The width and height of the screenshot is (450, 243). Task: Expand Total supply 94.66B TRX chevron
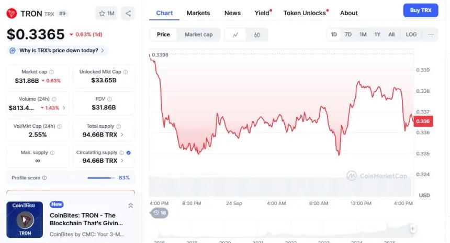pos(122,135)
